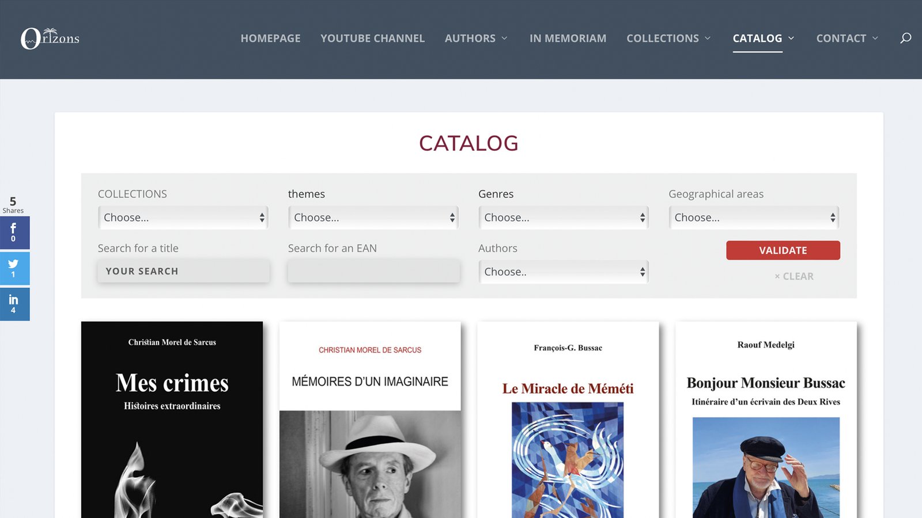The height and width of the screenshot is (518, 922).
Task: Open the filter-panel Authors dropdown
Action: click(564, 272)
